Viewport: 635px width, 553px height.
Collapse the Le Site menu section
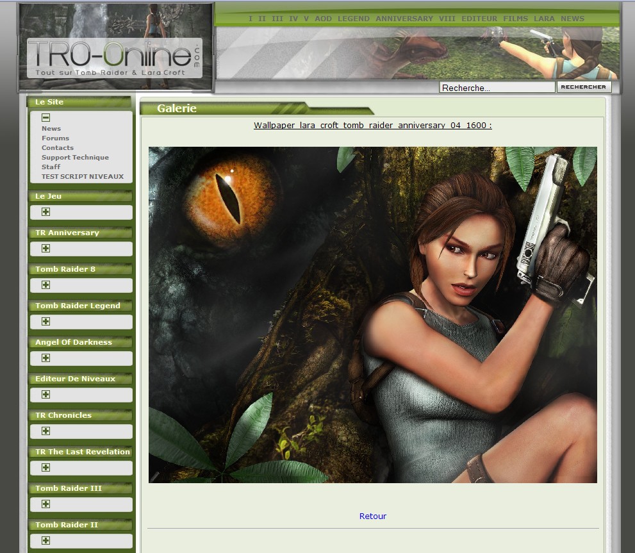(x=45, y=117)
